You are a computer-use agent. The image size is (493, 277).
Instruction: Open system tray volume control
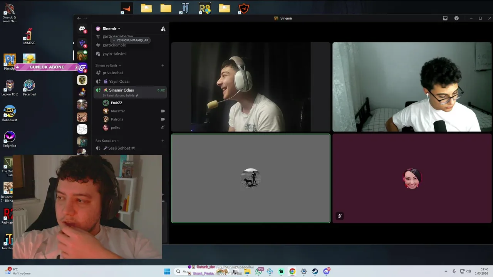(x=469, y=271)
